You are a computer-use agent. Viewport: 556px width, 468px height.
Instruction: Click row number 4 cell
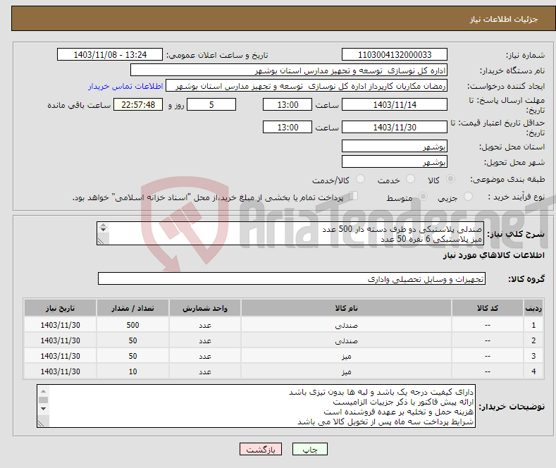[x=533, y=372]
